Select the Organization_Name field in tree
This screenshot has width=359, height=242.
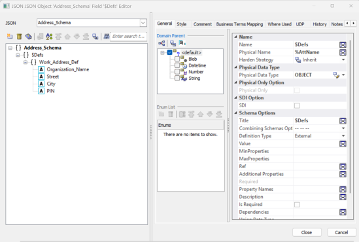[68, 69]
